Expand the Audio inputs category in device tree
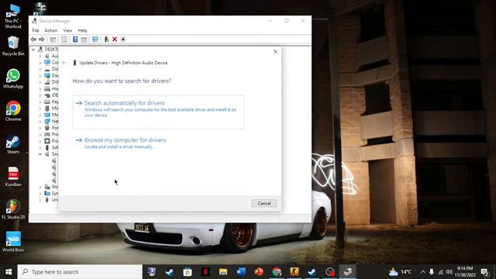Viewport: 496px width, 279px height. 40,56
